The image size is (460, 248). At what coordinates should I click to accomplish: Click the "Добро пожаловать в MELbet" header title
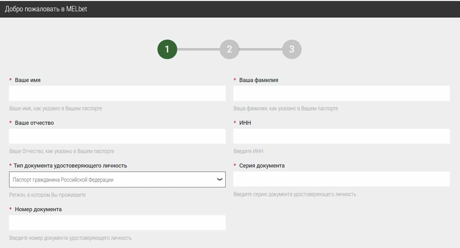coord(46,9)
